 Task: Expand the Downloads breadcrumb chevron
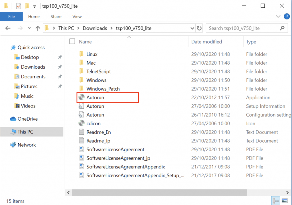coord(111,28)
